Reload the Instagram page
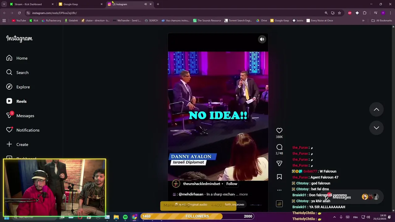 coord(19,13)
